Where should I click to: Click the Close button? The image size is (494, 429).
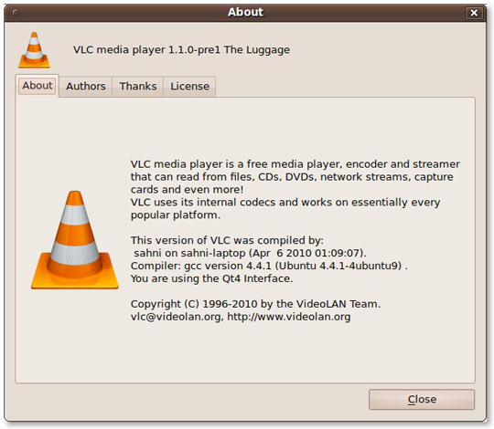tap(422, 399)
